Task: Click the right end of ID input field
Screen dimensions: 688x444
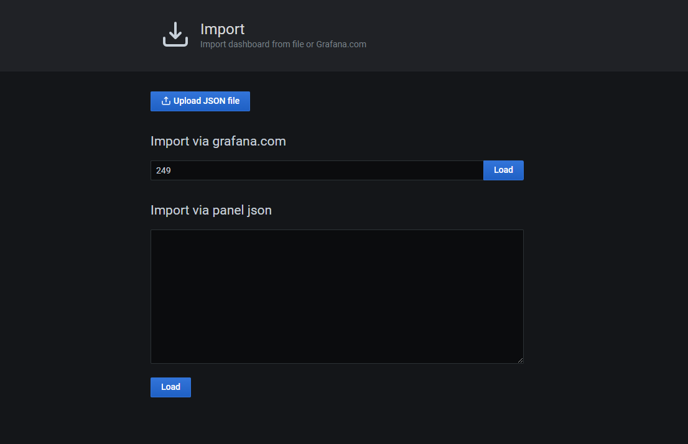Action: 478,170
